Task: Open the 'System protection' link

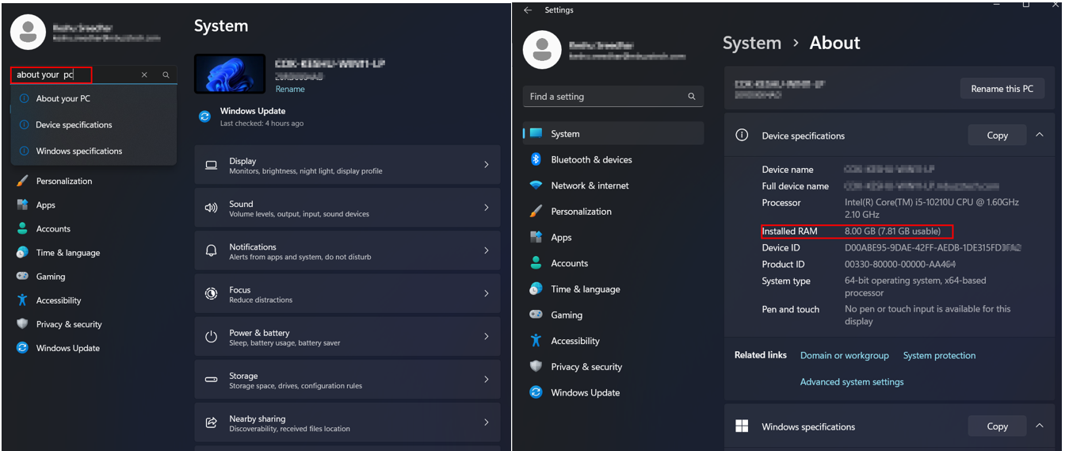Action: pyautogui.click(x=939, y=355)
